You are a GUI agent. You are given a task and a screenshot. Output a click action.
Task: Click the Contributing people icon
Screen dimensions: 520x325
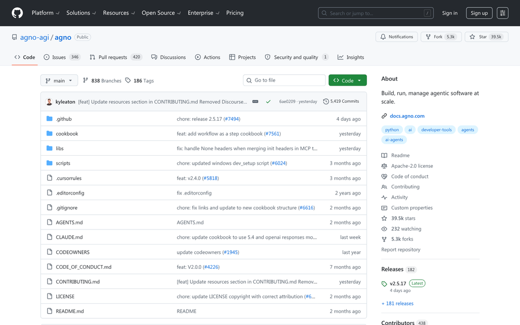(x=384, y=187)
